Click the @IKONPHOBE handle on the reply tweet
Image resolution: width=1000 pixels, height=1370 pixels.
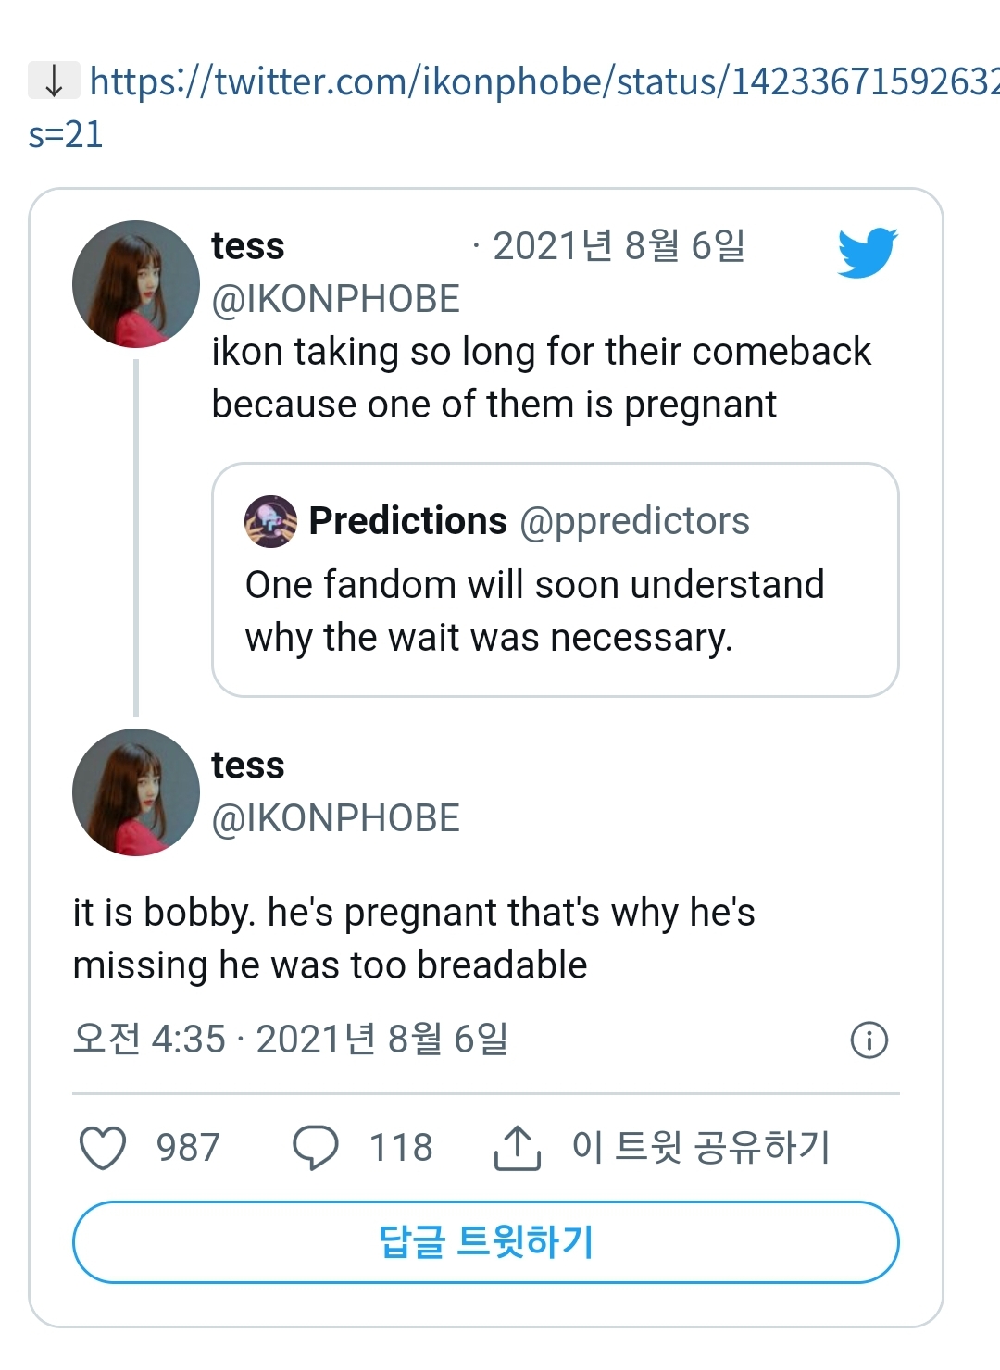click(335, 818)
